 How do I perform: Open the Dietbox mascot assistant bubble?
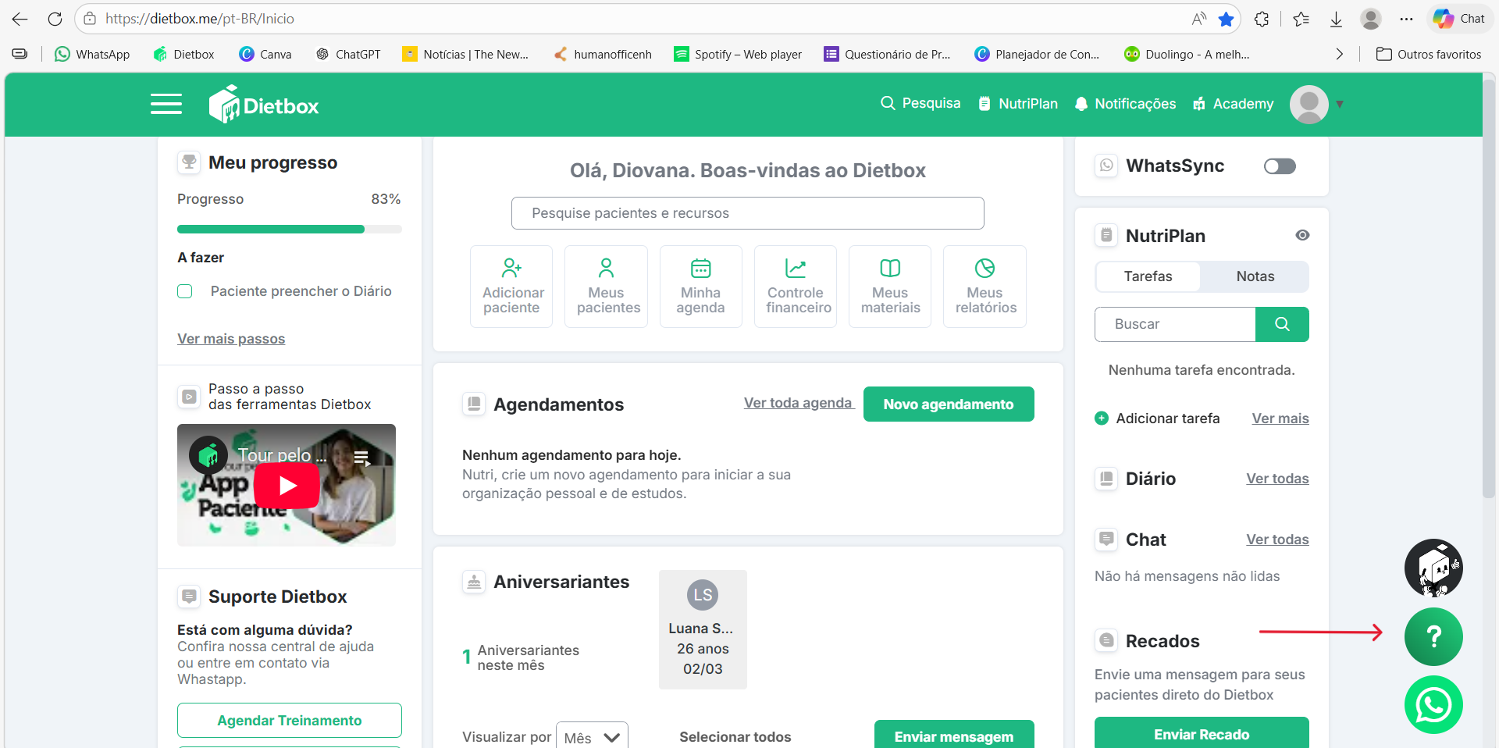tap(1433, 568)
